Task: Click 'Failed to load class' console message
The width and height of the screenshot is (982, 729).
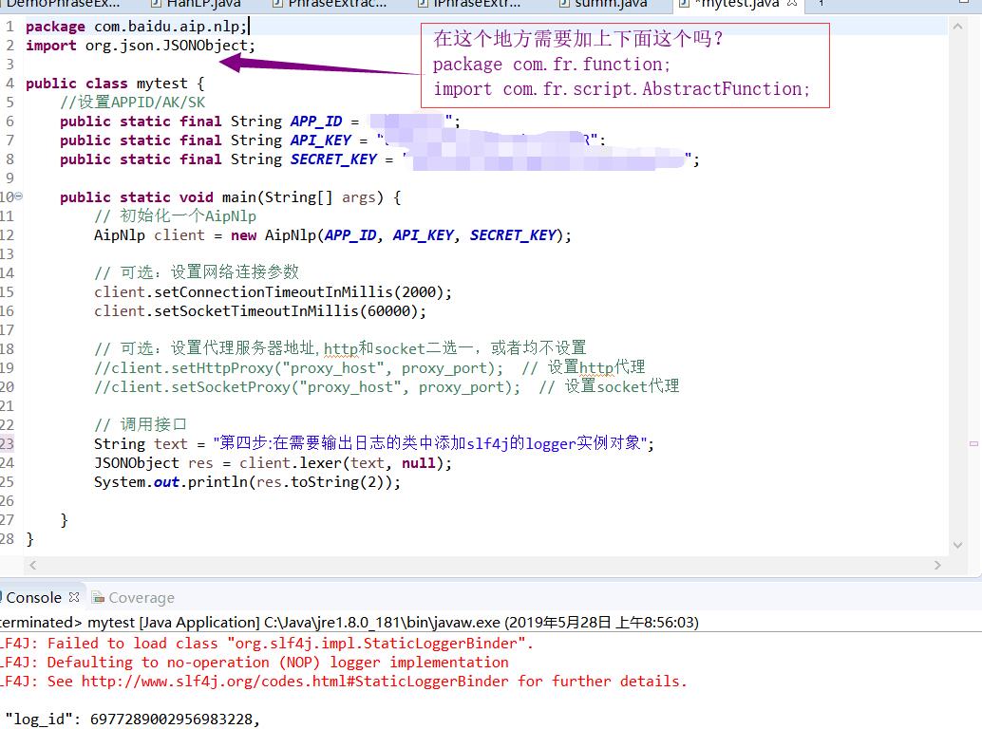Action: 290,644
